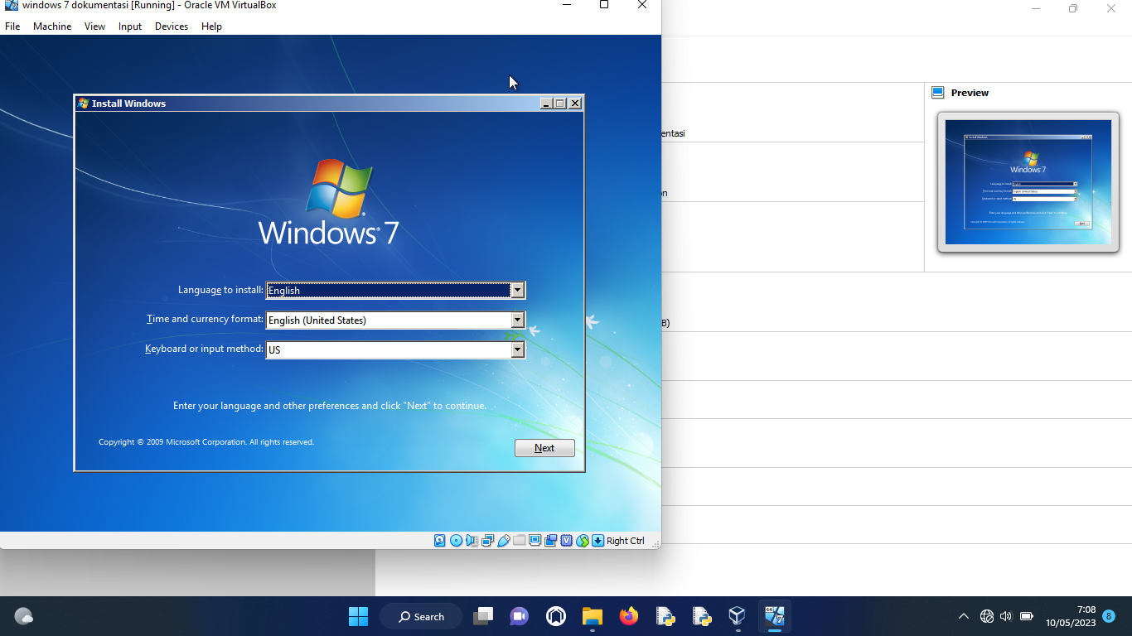Open the File menu
1132x636 pixels.
(x=12, y=26)
